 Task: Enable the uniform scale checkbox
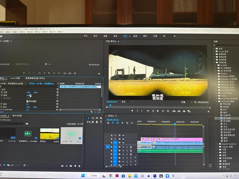coord(27,101)
